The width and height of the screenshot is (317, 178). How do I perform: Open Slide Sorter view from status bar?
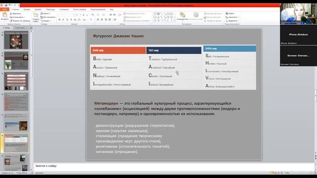[x=275, y=173]
